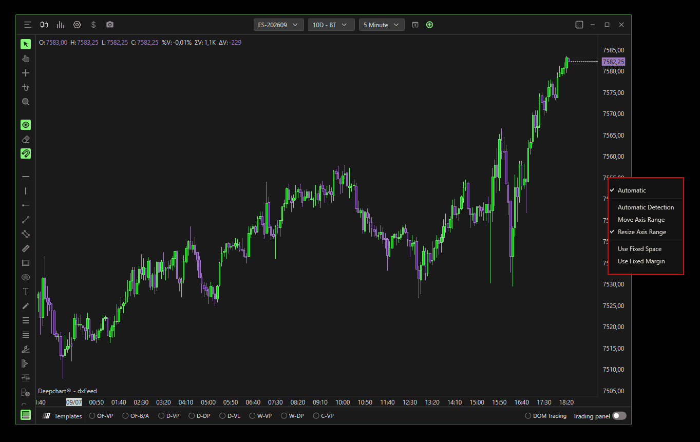Select the freehand pencil tool
The height and width of the screenshot is (442, 700).
click(26, 306)
